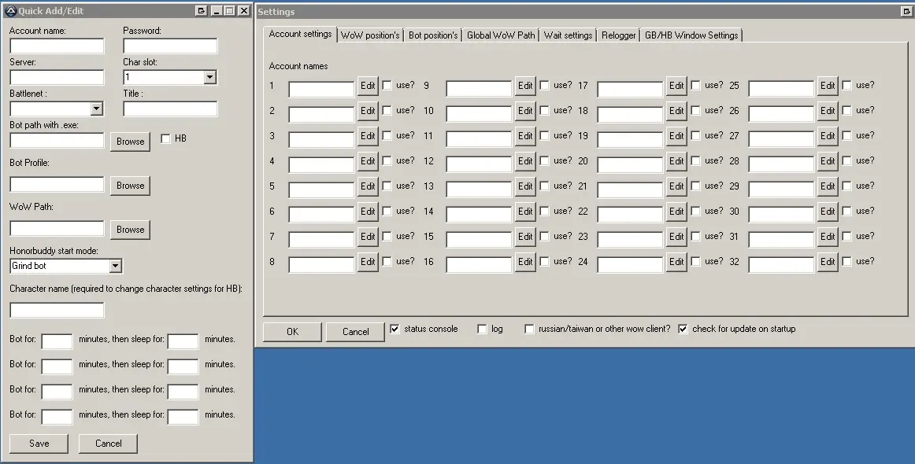Screen dimensions: 915x464
Task: Uncheck check for update on startup
Action: (x=683, y=330)
